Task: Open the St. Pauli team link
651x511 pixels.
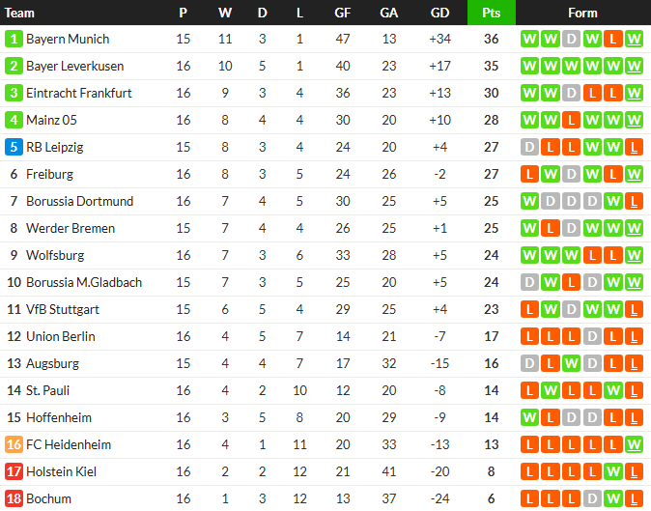Action: pyautogui.click(x=47, y=391)
